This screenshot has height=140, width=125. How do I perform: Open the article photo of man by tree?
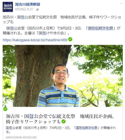63,76
